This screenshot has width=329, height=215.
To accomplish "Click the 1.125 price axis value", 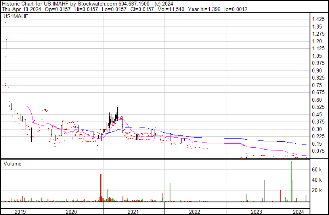I will 318,48.
